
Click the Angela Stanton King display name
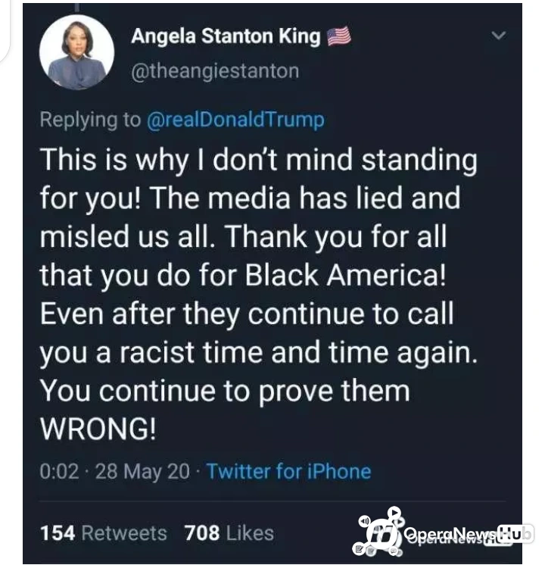pyautogui.click(x=226, y=36)
